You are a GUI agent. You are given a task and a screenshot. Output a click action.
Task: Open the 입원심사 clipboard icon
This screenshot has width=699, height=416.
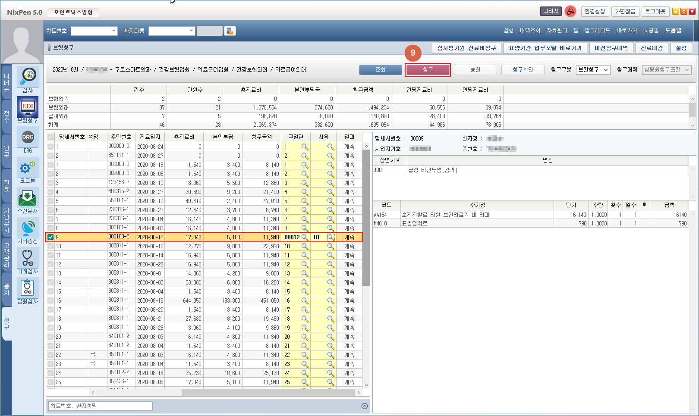click(28, 288)
